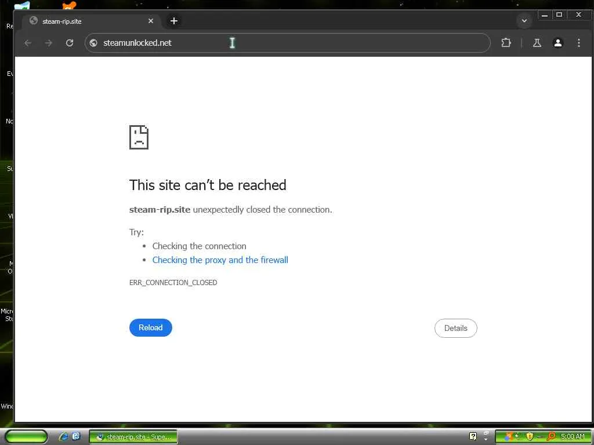The height and width of the screenshot is (445, 594).
Task: Open site information globe icon in address bar
Action: point(93,43)
